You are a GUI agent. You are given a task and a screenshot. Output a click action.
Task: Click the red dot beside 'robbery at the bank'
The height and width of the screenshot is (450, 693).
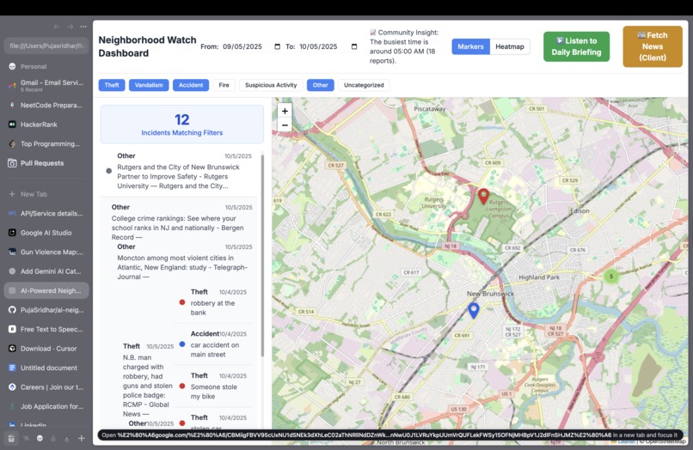(182, 302)
